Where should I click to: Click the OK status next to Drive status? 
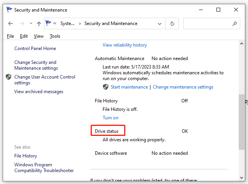click(x=185, y=131)
